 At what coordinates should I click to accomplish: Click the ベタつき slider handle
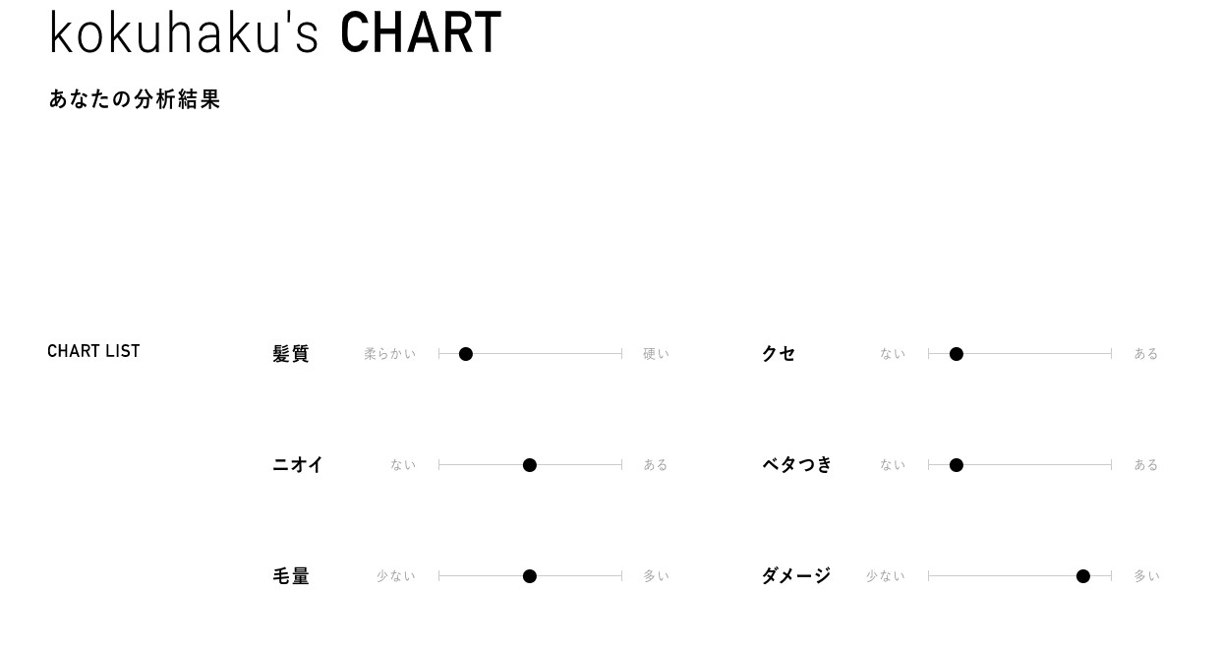[x=957, y=465]
